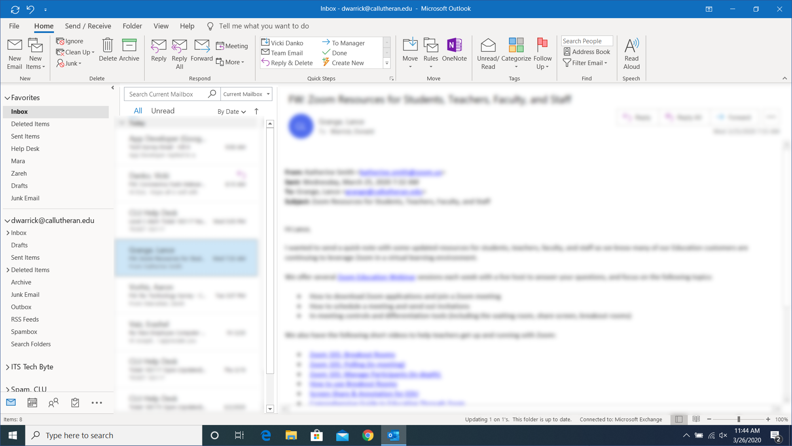Expand the ITS Tech Byte folder group
Viewport: 792px width, 446px height.
[8, 367]
